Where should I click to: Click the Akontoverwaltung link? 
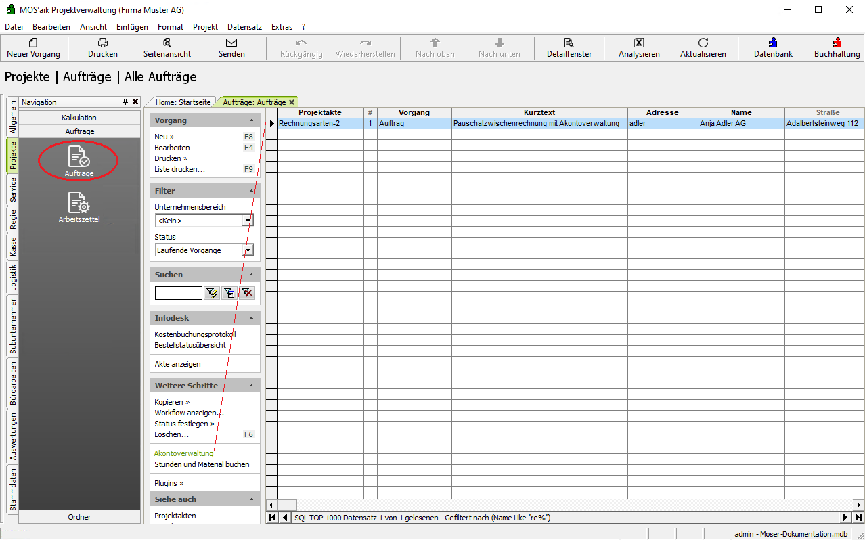coord(183,453)
